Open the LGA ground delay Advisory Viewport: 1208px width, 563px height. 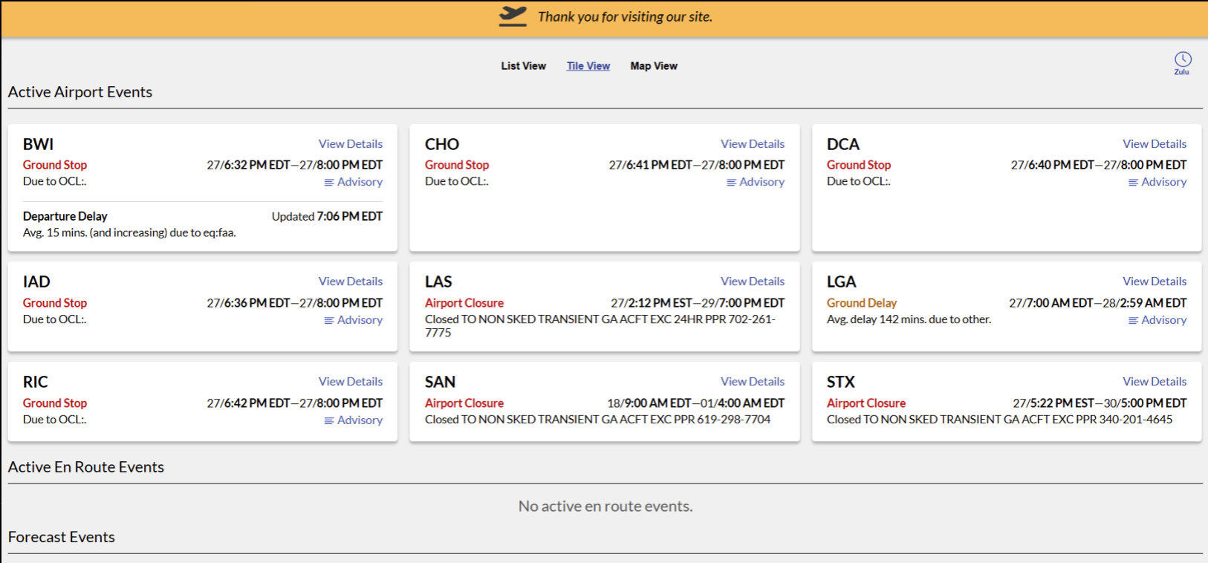(1157, 320)
